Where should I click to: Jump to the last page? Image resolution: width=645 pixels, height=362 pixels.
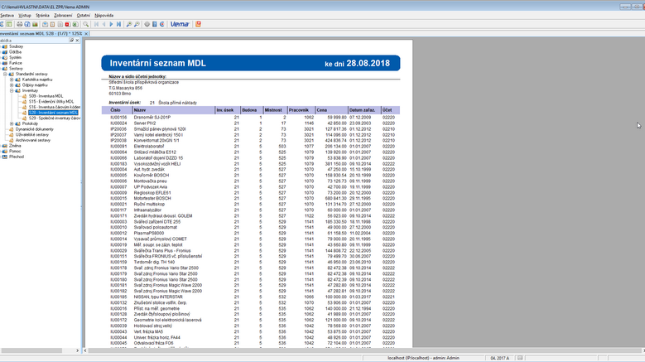pyautogui.click(x=118, y=24)
